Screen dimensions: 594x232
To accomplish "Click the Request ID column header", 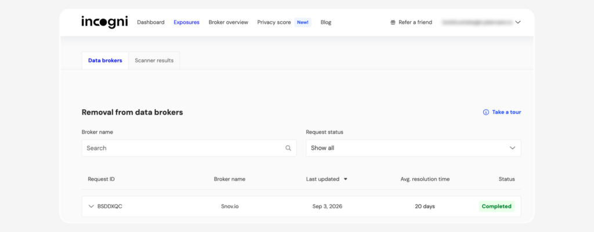I will click(x=101, y=179).
